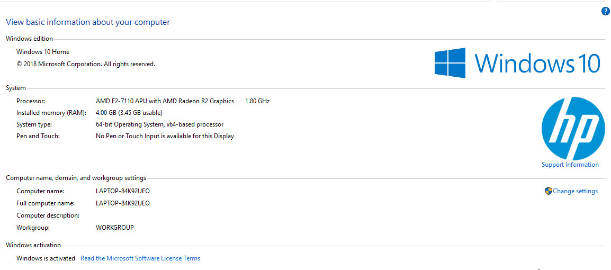
Task: Click the 64-bit Operating System text
Action: tap(160, 124)
